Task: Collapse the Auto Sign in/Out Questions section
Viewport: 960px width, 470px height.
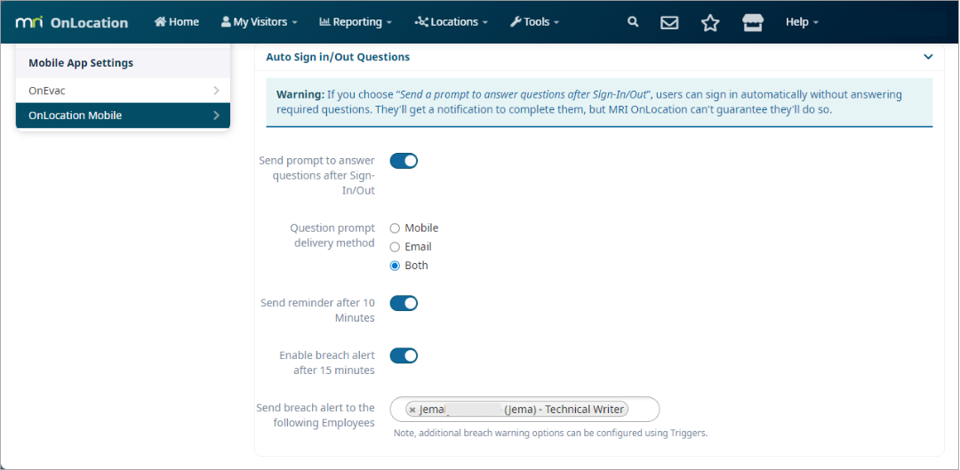Action: tap(928, 57)
